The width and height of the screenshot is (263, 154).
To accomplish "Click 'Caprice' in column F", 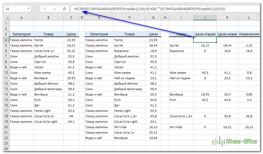I will click(x=120, y=62).
